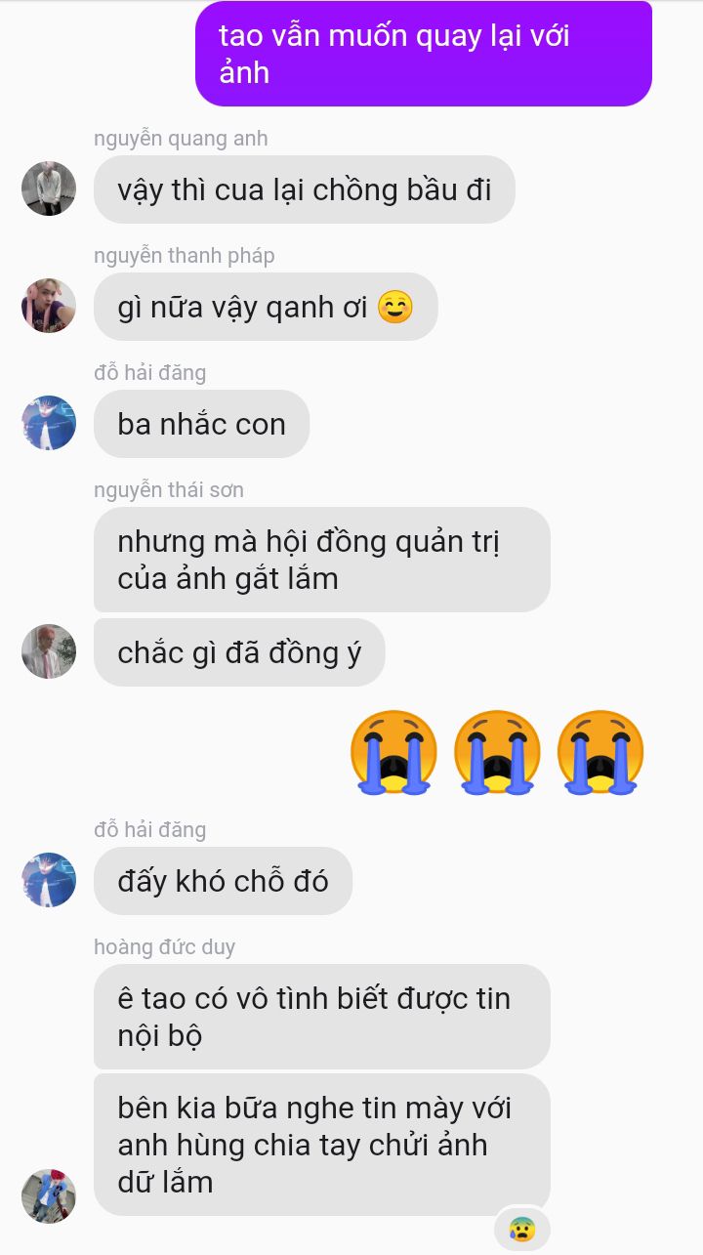Tap the middle crying emoji
Screen dimensions: 703x1255
click(497, 750)
